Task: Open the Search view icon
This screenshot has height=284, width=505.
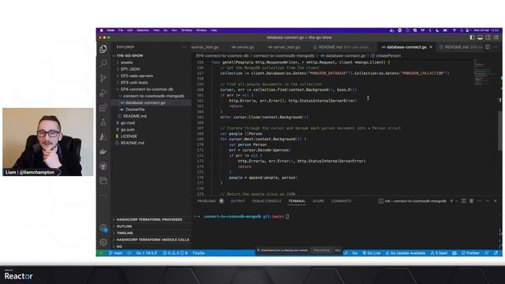Action: click(103, 63)
